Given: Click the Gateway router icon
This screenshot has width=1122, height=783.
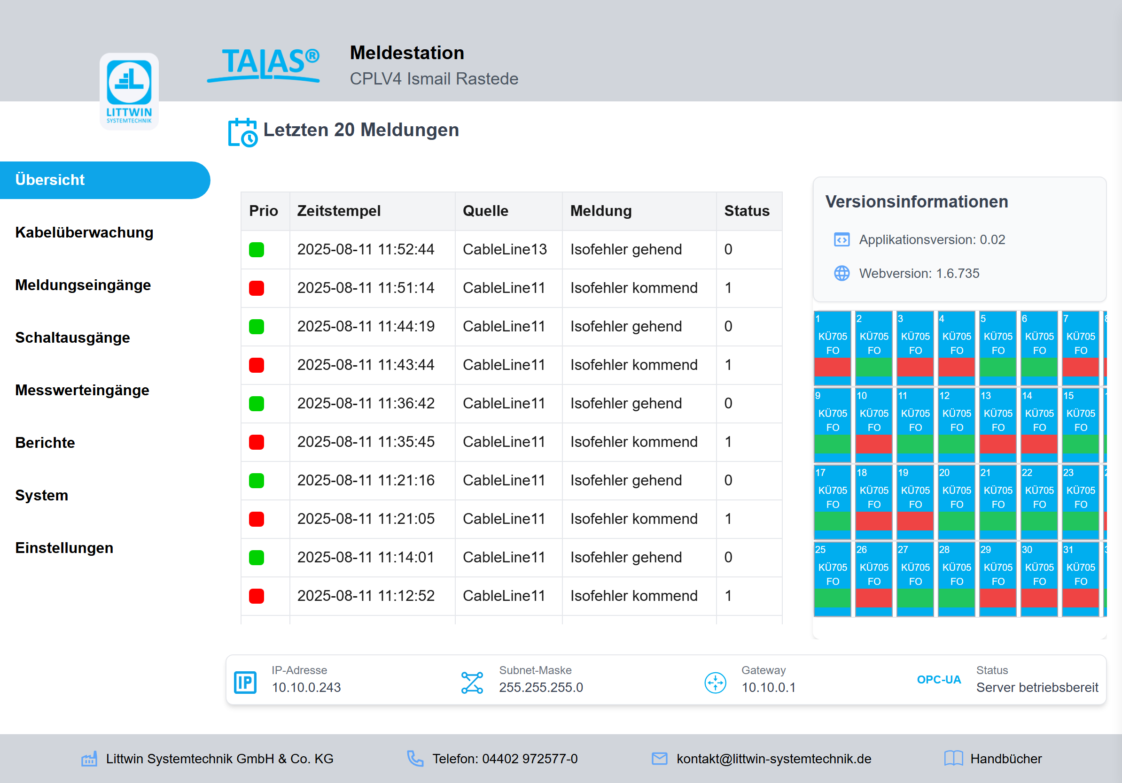Looking at the screenshot, I should [715, 682].
